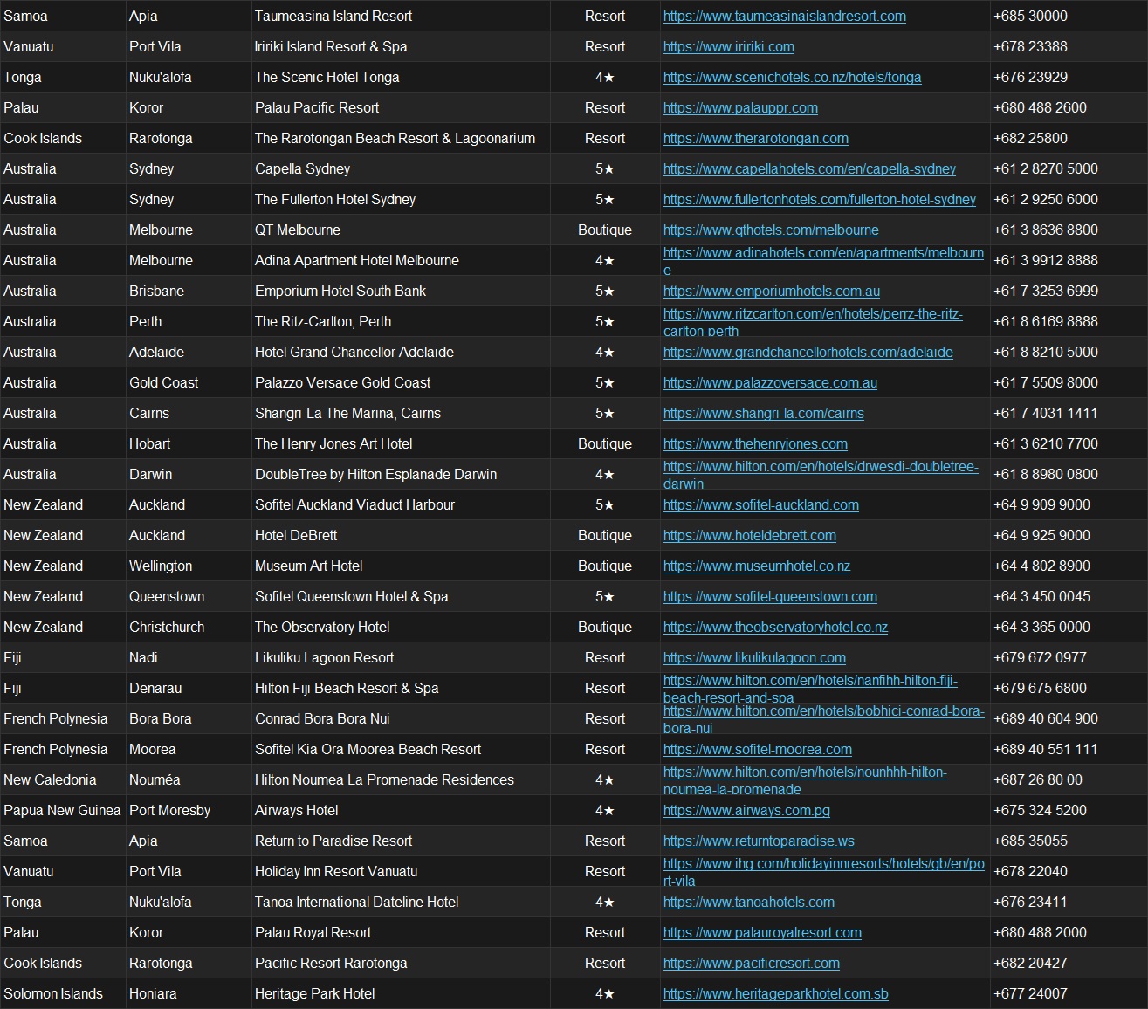Click The Ritz-Carlton, Perth cell
Screen dimensions: 1148x1009
[x=401, y=321]
